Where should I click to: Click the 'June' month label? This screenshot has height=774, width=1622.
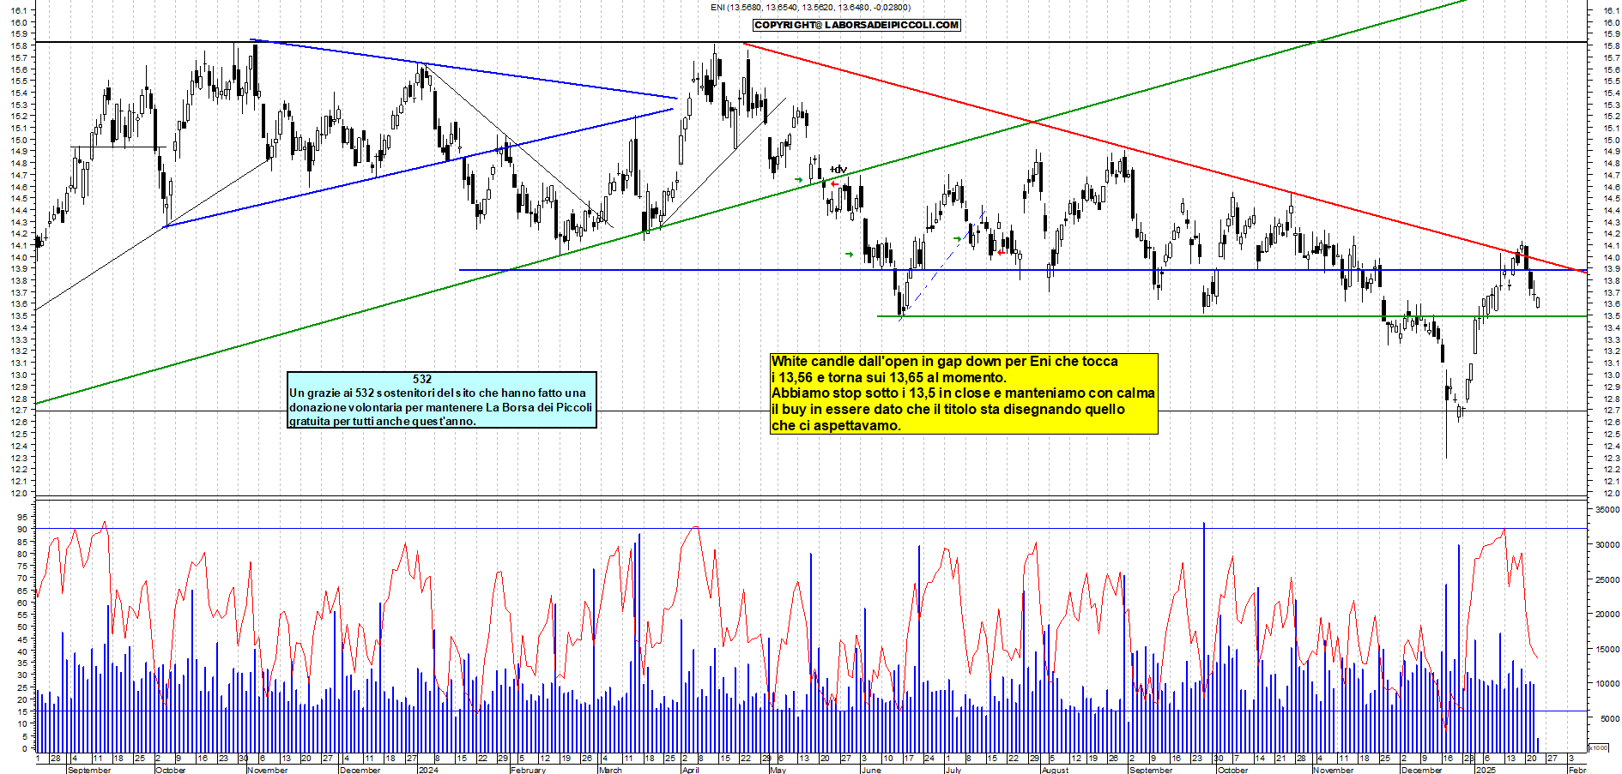coord(870,770)
